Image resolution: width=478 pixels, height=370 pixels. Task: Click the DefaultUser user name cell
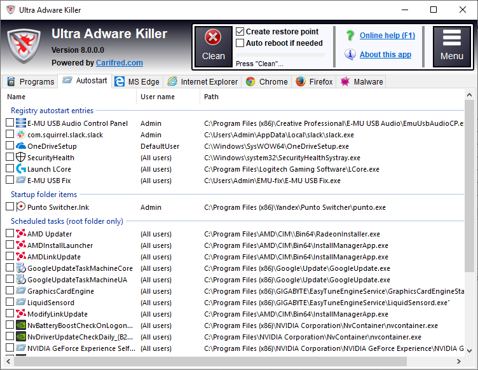tap(160, 146)
